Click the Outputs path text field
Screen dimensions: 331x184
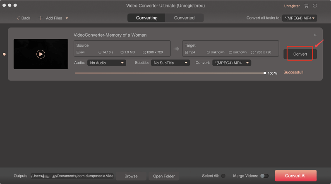tap(71, 176)
